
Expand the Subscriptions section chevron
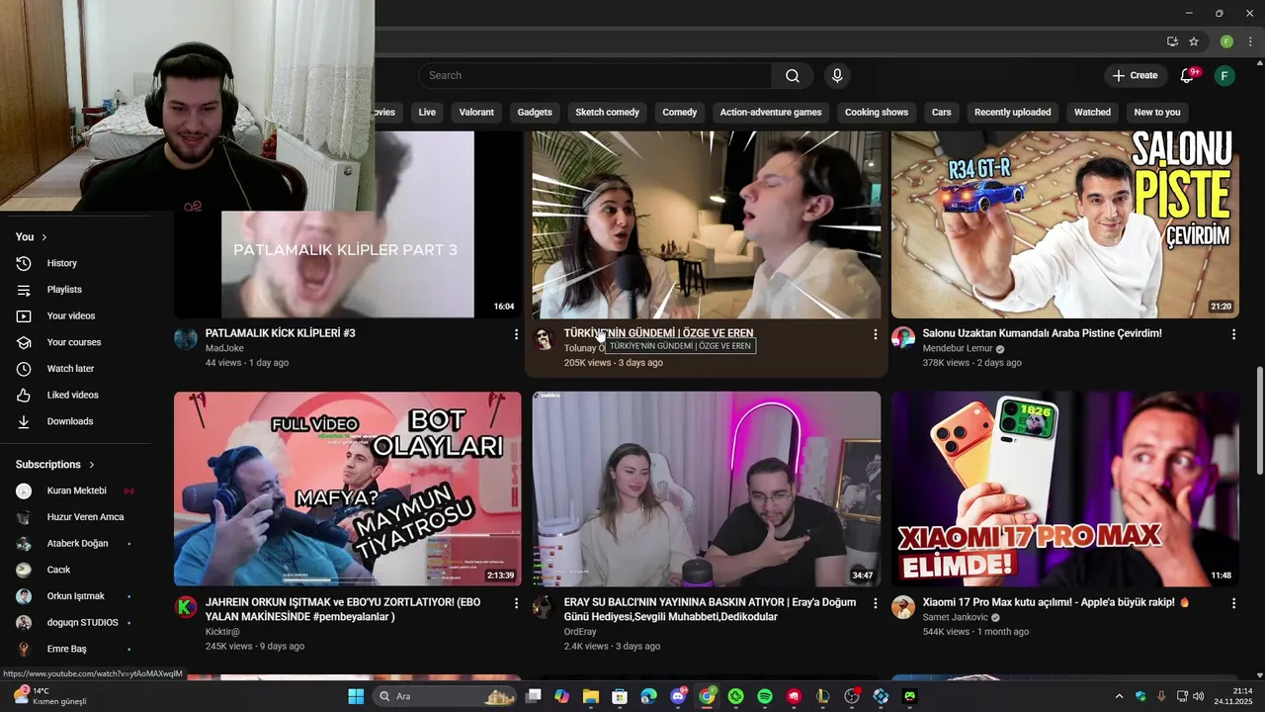[92, 465]
